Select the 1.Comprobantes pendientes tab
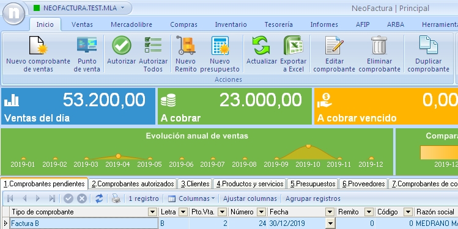This screenshot has height=229, width=458. (x=44, y=184)
